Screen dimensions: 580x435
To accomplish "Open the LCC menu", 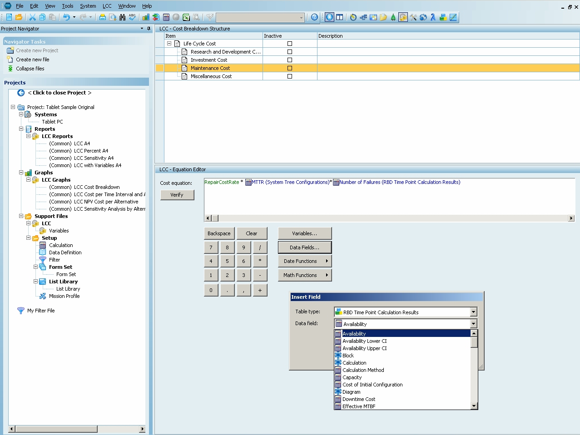I will coord(107,6).
